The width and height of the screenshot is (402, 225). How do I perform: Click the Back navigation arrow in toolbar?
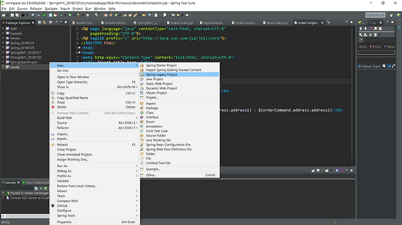(x=178, y=15)
